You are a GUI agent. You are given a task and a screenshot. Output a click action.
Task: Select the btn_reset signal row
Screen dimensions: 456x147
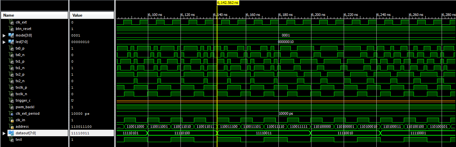(34, 29)
